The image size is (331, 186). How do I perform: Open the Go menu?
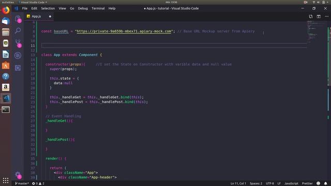coord(72,8)
